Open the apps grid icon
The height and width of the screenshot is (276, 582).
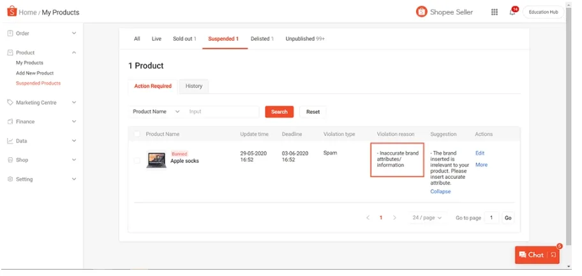point(495,12)
